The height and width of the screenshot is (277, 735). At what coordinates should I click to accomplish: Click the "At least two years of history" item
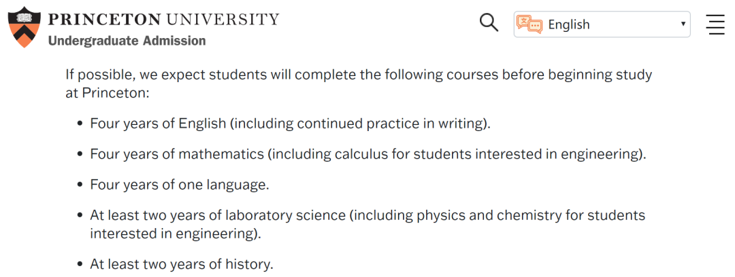pos(182,264)
